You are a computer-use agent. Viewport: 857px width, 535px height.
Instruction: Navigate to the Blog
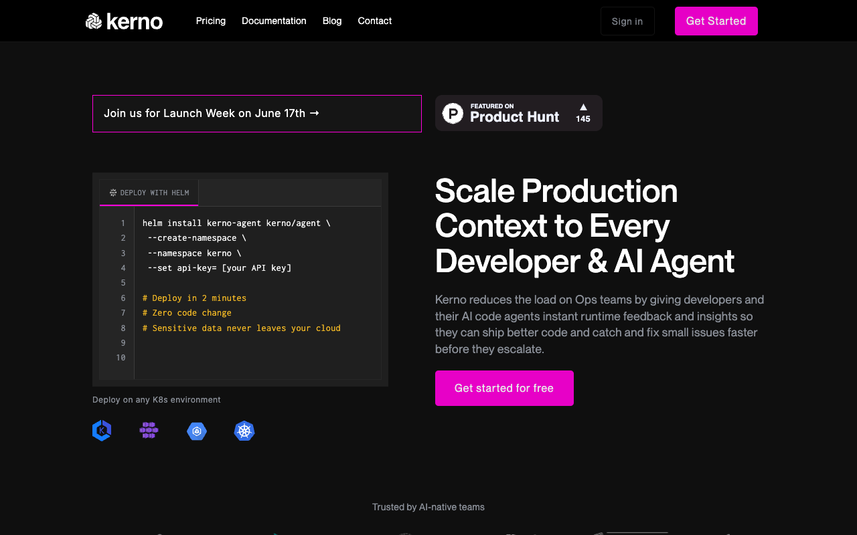point(331,21)
